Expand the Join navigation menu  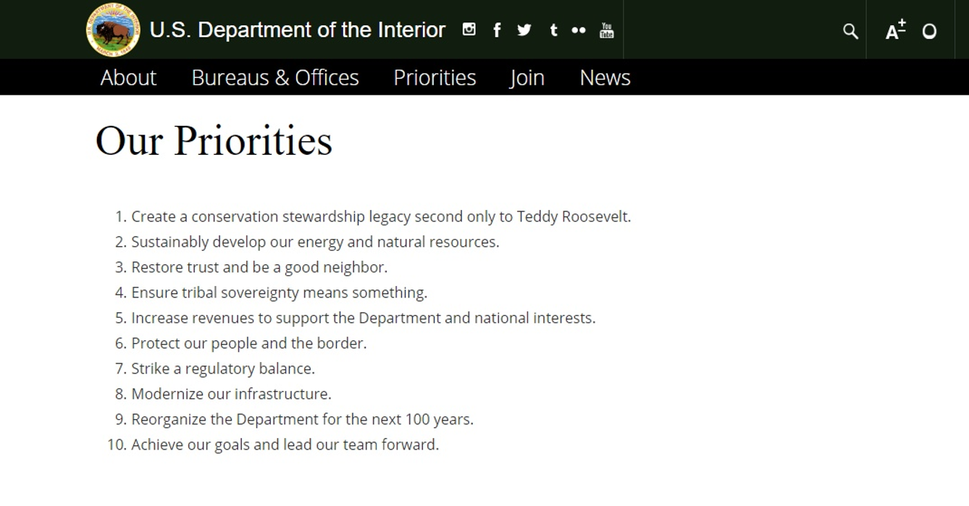point(527,77)
